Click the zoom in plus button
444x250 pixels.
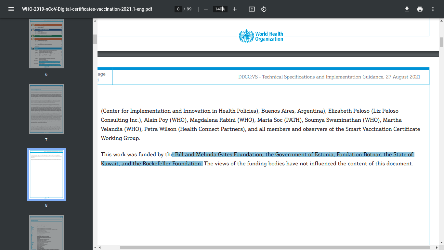235,9
